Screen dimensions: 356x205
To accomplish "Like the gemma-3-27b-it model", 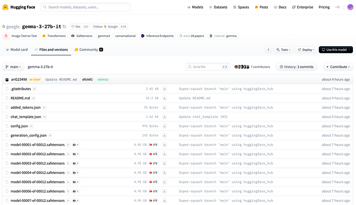I will 76,26.
